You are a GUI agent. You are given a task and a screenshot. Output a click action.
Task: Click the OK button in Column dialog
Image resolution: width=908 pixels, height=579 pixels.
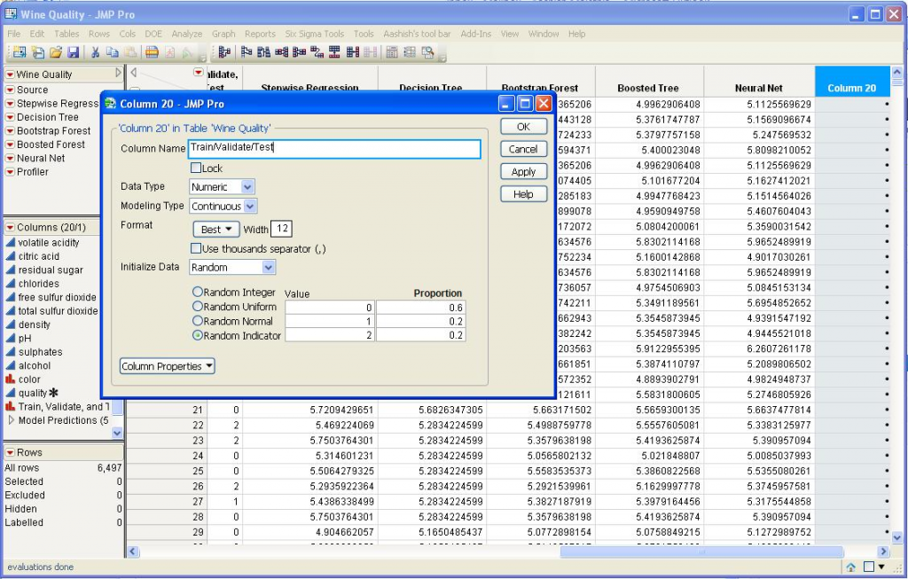523,127
